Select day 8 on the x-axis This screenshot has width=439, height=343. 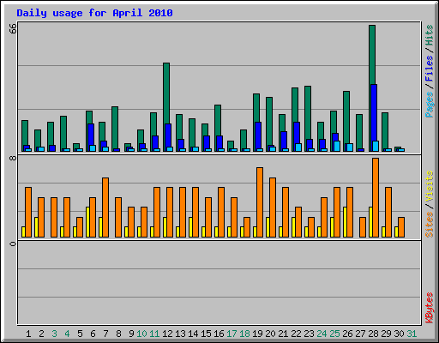118,334
